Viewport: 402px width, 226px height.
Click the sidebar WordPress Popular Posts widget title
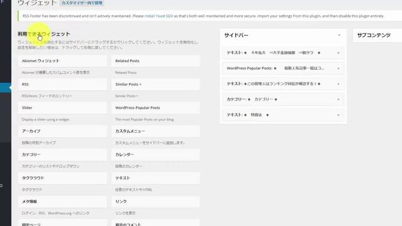[x=275, y=68]
